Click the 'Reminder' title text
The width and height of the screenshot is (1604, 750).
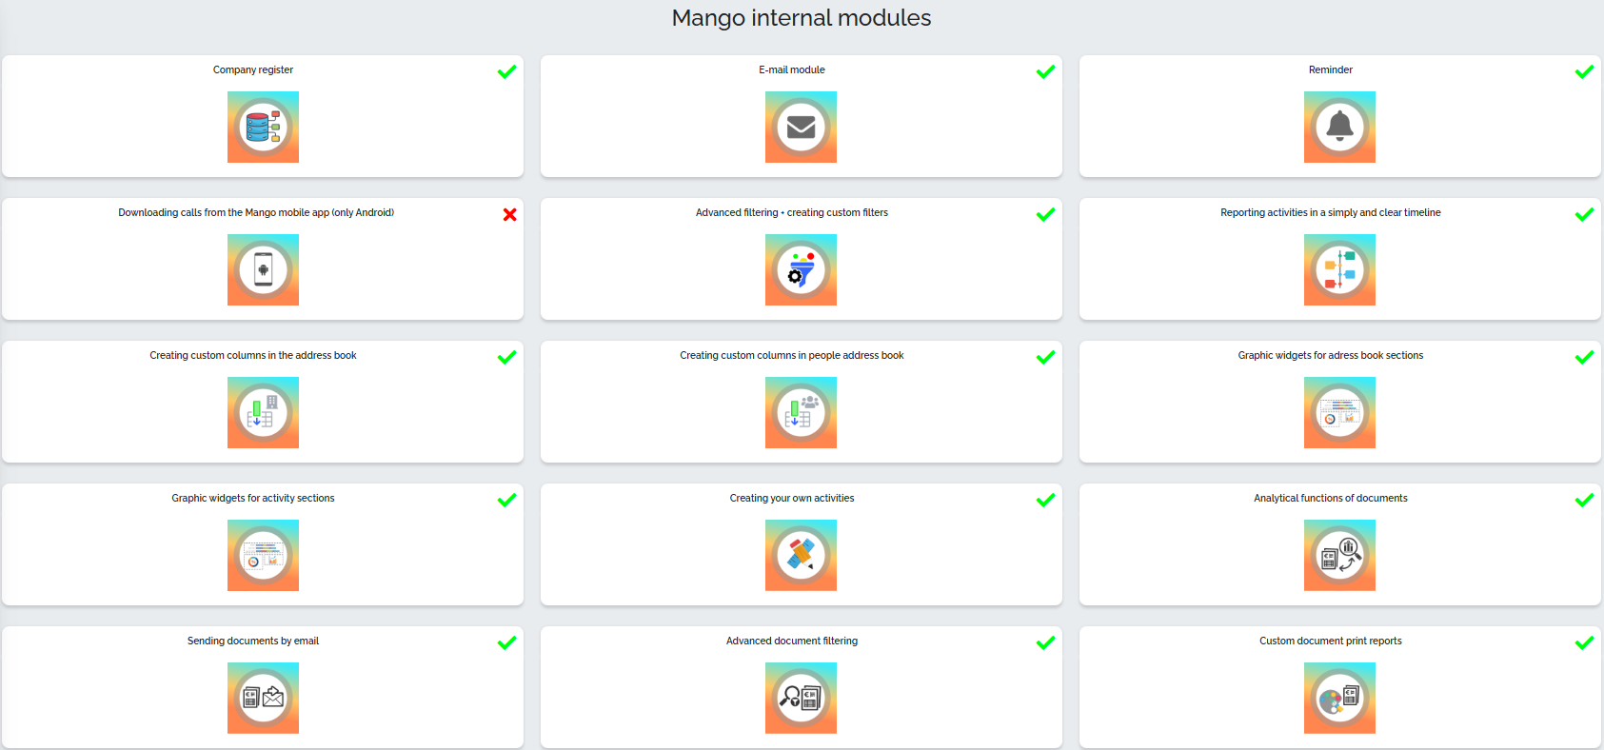click(x=1331, y=69)
